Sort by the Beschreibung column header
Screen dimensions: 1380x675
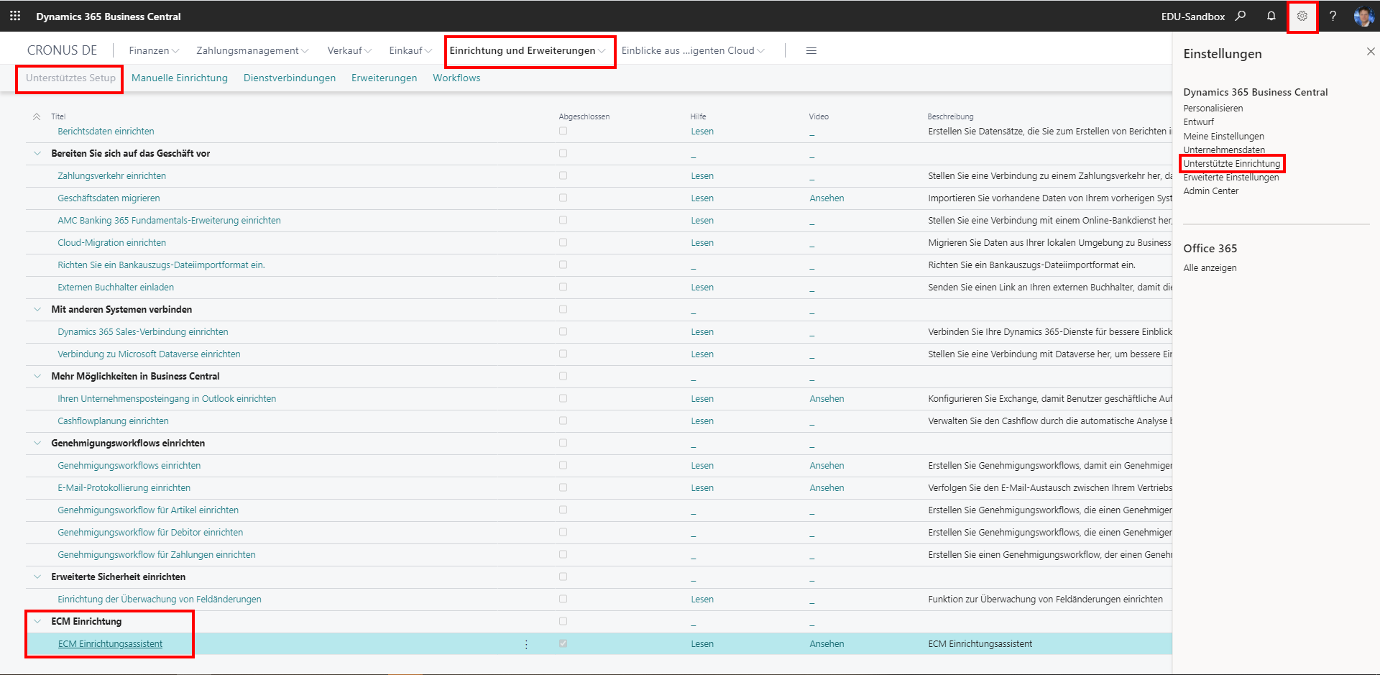point(950,116)
